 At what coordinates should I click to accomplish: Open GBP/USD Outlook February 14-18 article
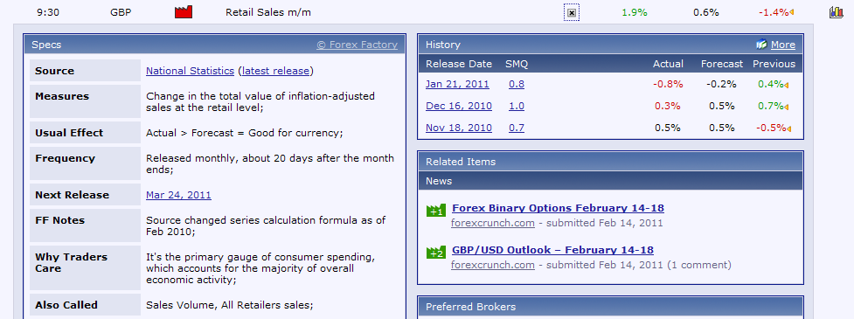pyautogui.click(x=552, y=250)
